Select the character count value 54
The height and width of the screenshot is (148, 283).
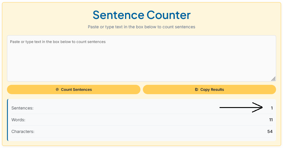click(270, 131)
